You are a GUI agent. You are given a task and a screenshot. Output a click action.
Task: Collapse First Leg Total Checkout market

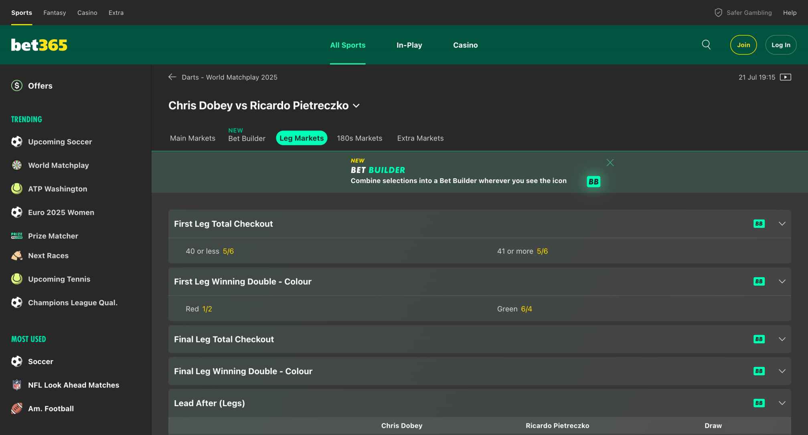[782, 224]
